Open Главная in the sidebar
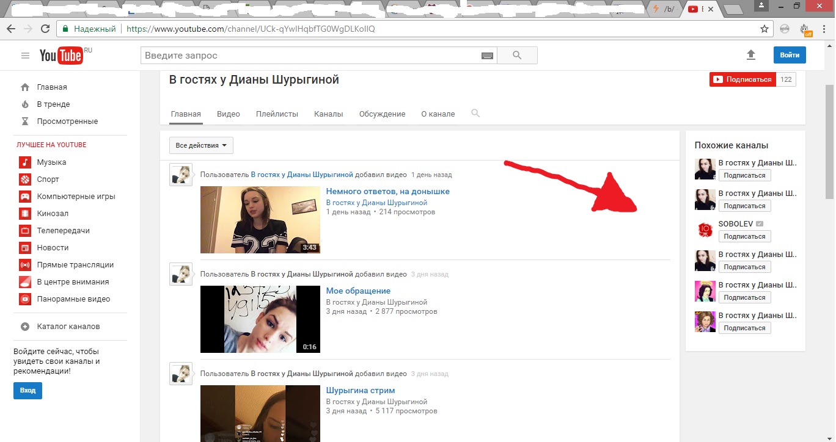The width and height of the screenshot is (836, 442). (51, 87)
